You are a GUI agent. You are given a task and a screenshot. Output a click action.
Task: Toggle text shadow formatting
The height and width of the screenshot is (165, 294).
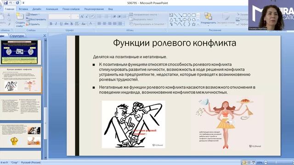click(x=72, y=23)
